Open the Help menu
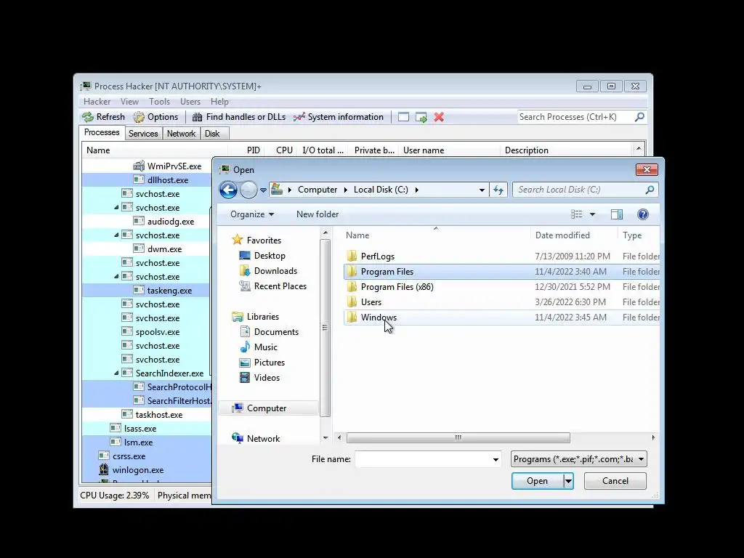 pos(219,102)
